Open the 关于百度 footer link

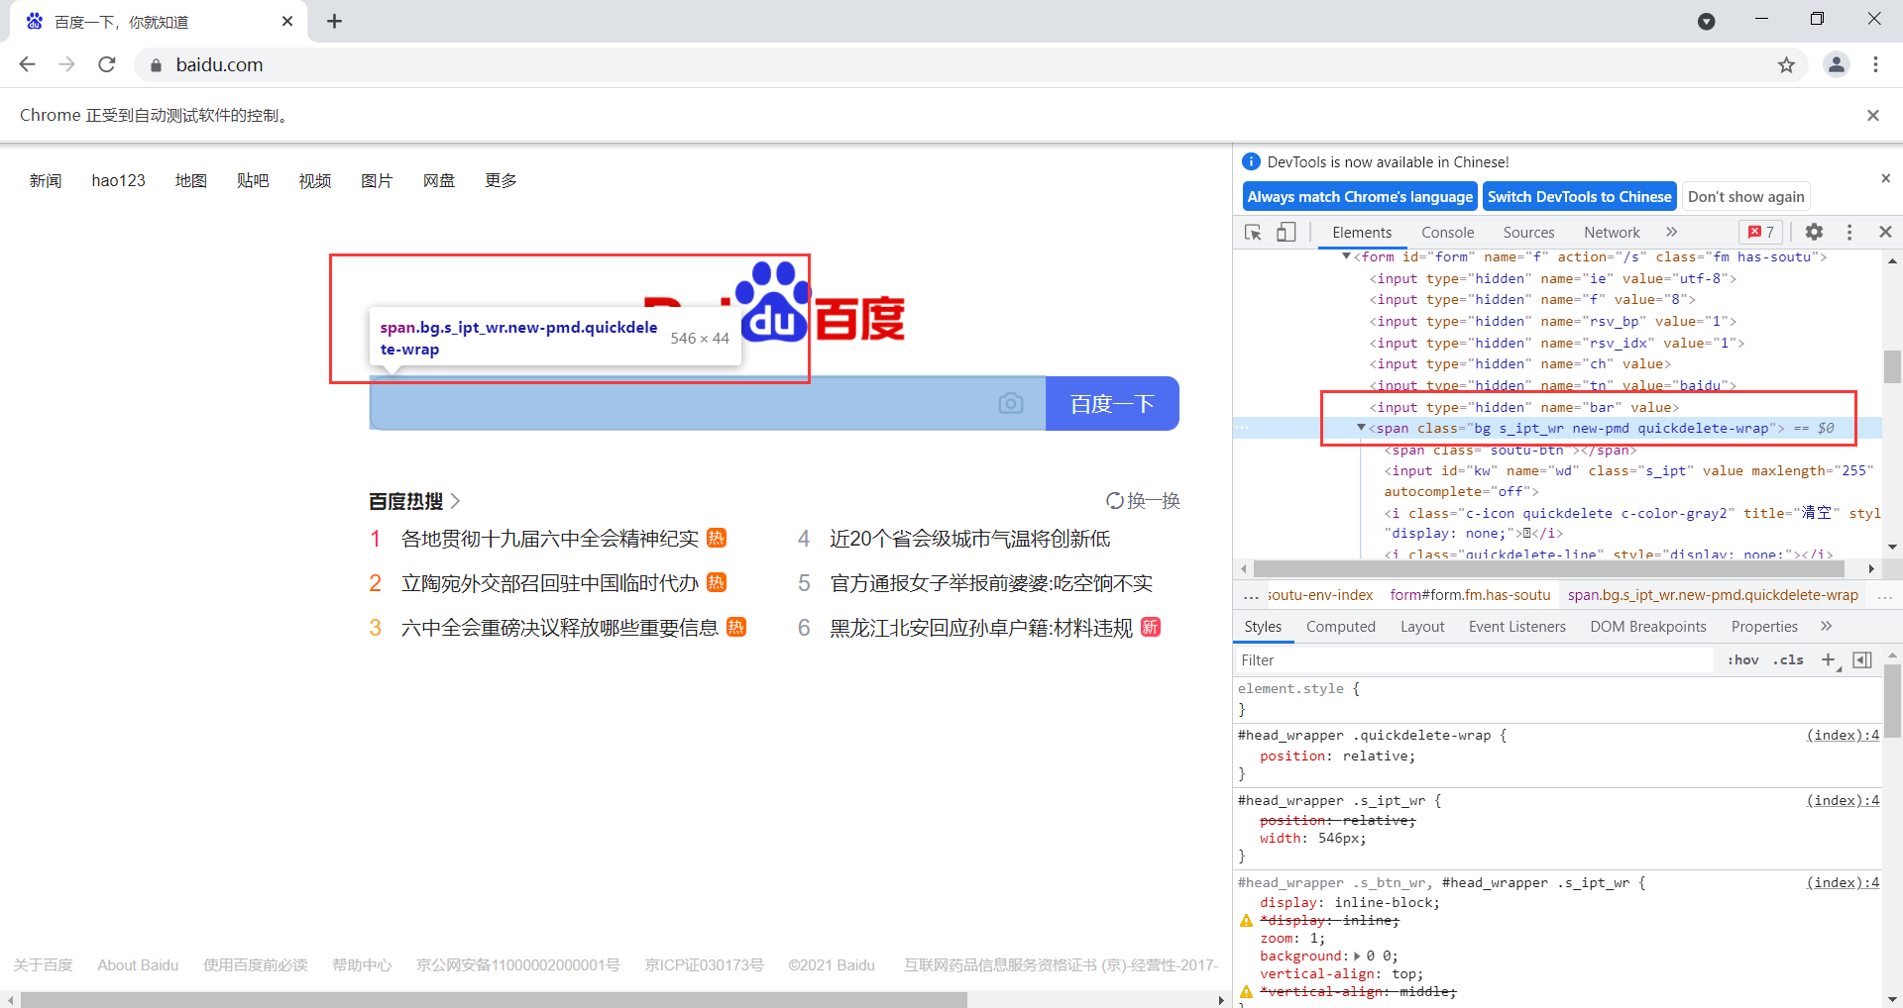tap(43, 964)
